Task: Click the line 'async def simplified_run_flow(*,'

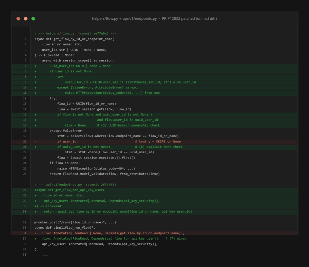Action: (x=65, y=228)
